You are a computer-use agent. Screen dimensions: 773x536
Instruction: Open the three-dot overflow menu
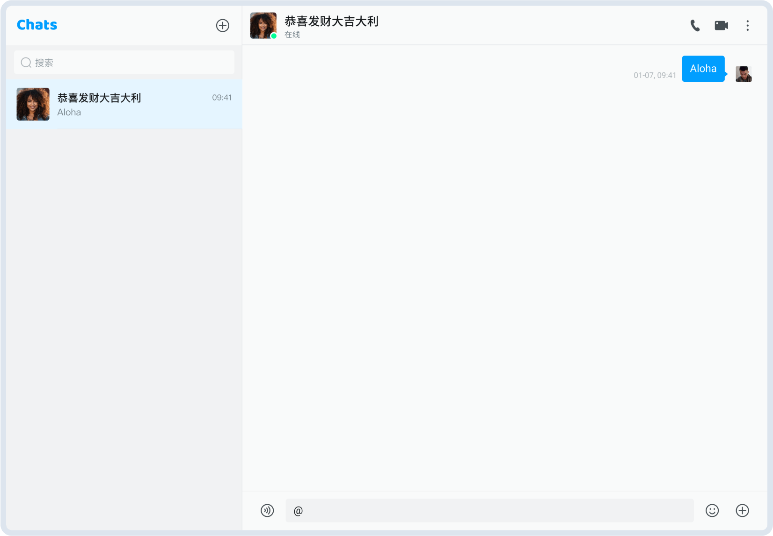click(x=748, y=26)
